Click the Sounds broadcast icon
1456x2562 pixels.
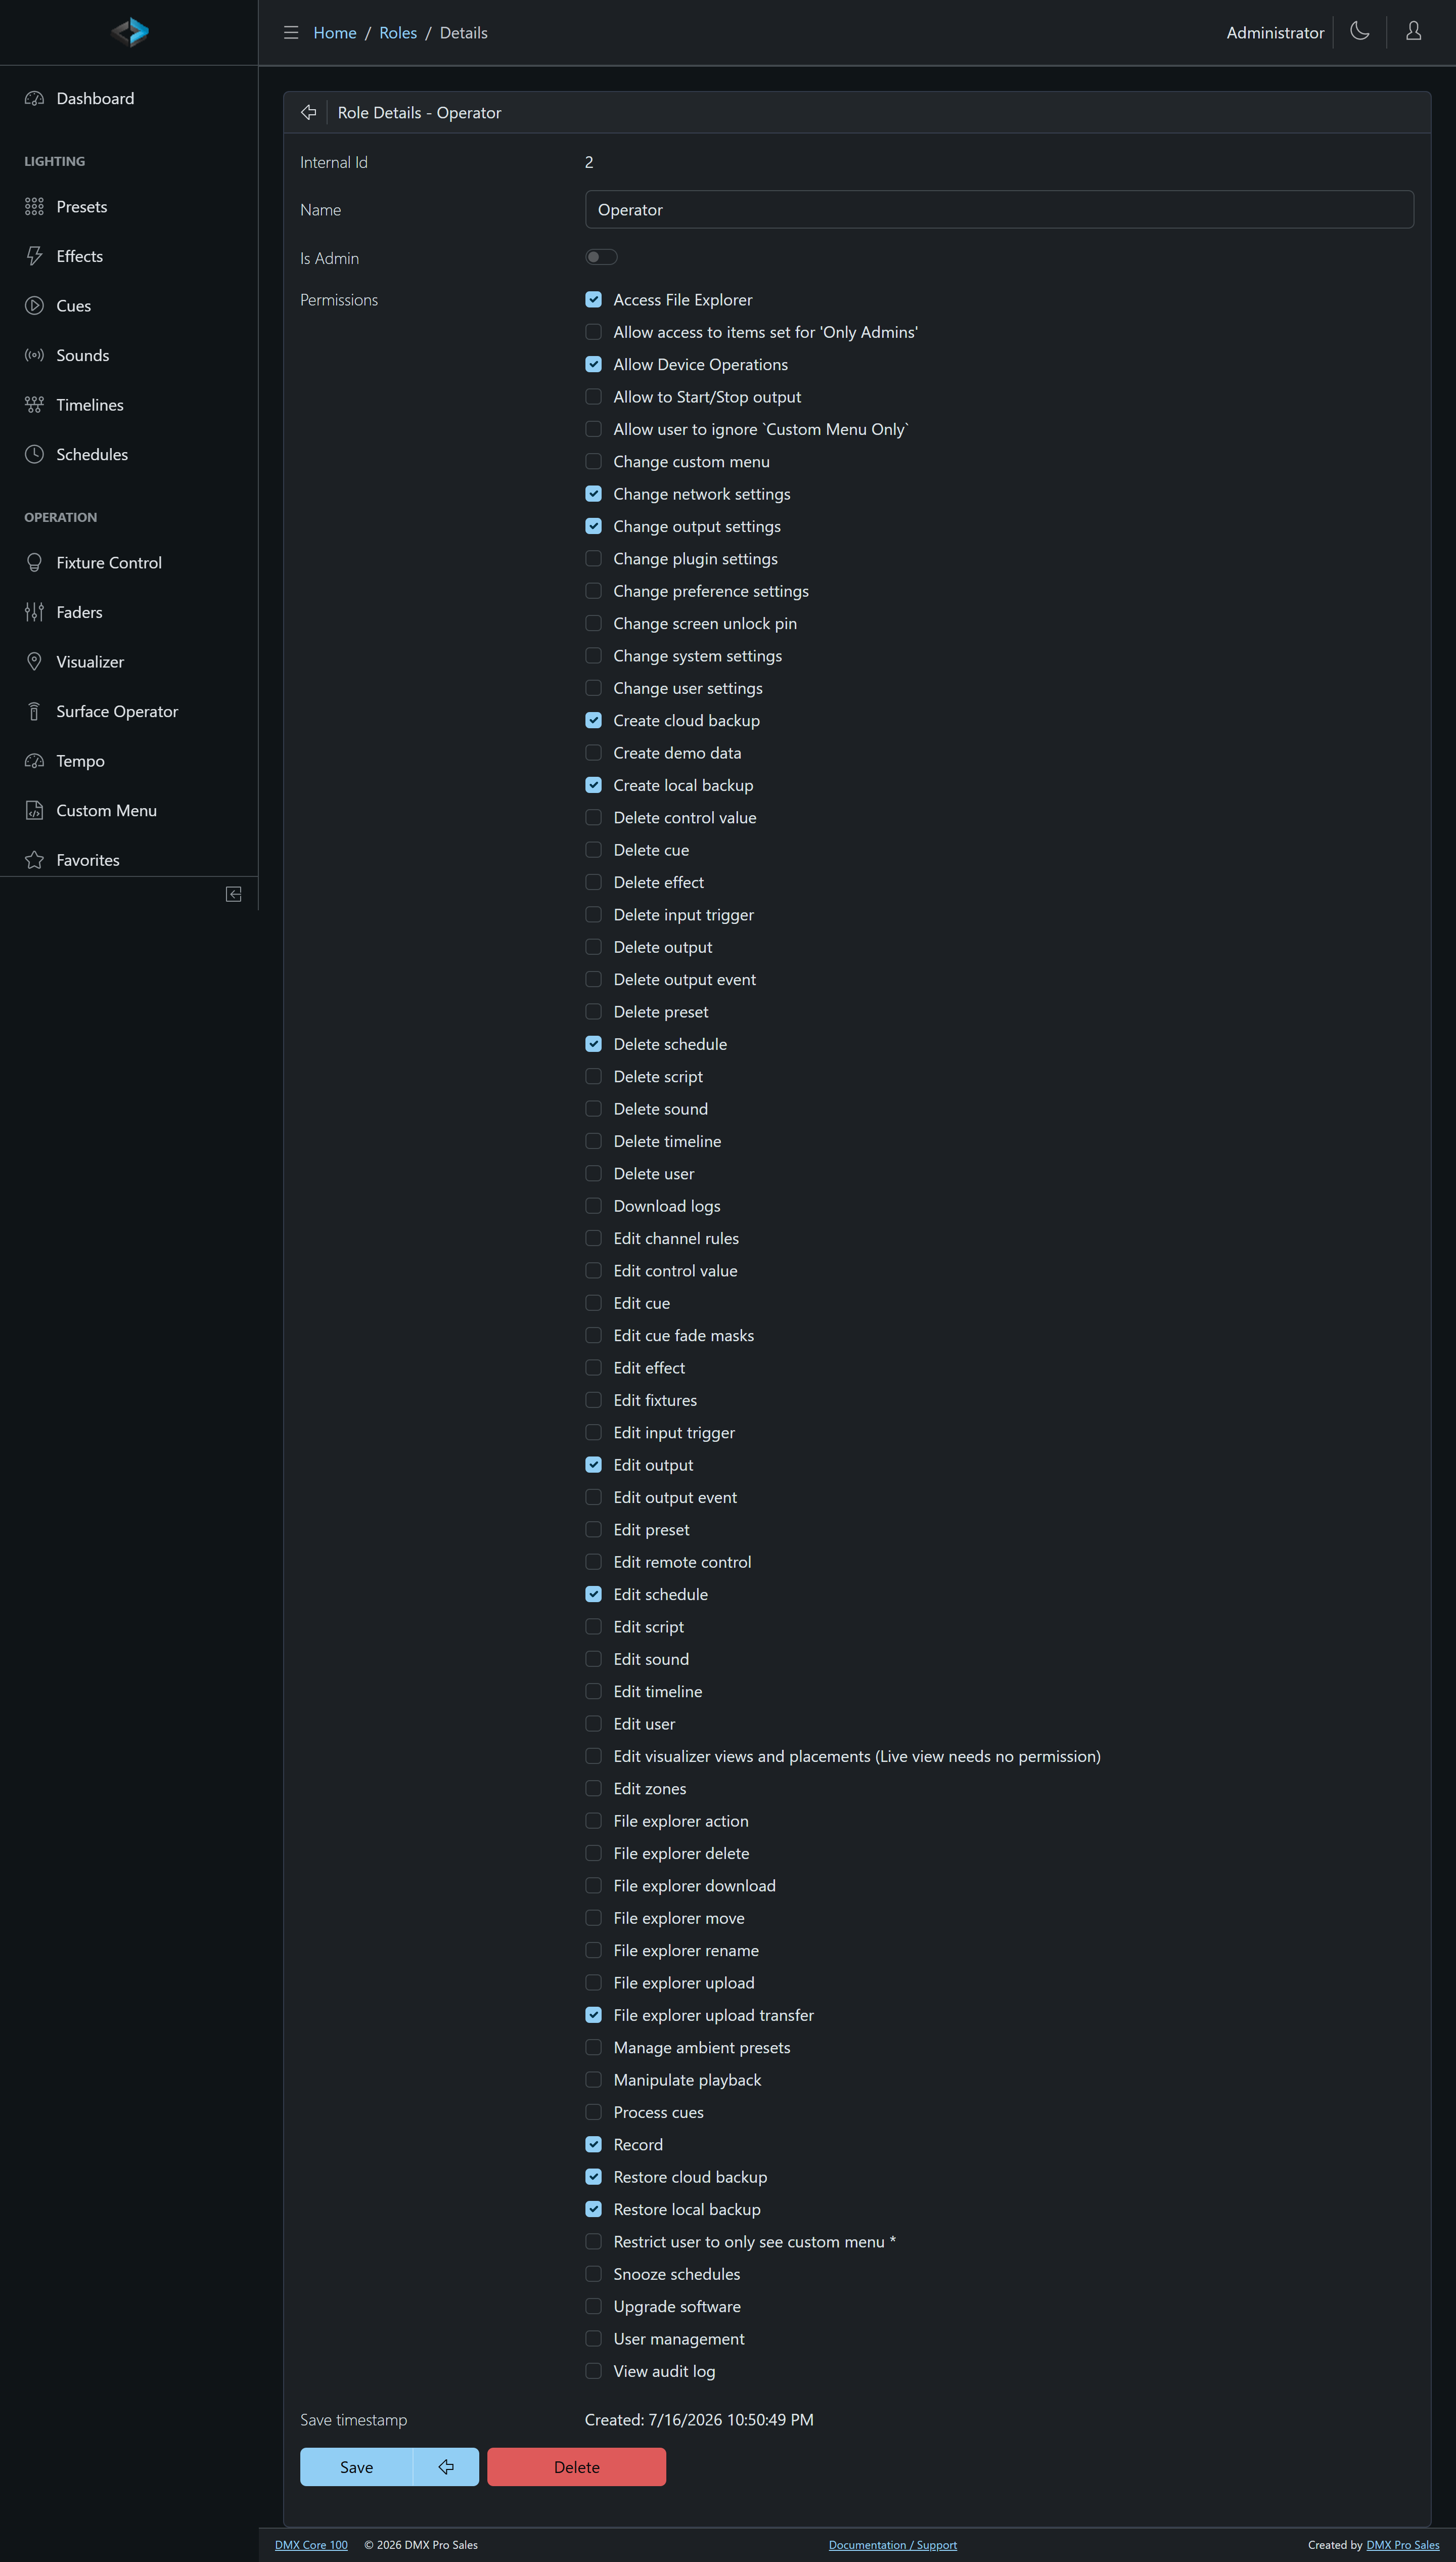[34, 355]
